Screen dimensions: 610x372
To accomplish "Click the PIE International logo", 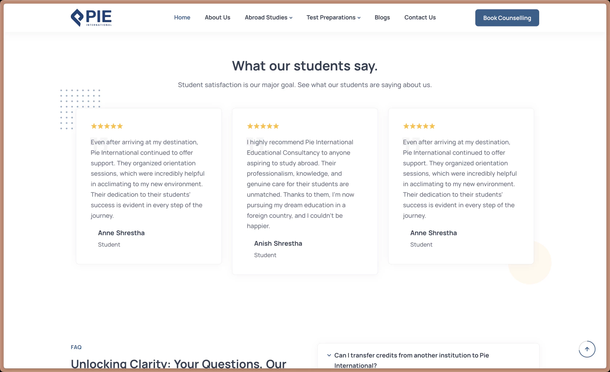I will click(91, 17).
